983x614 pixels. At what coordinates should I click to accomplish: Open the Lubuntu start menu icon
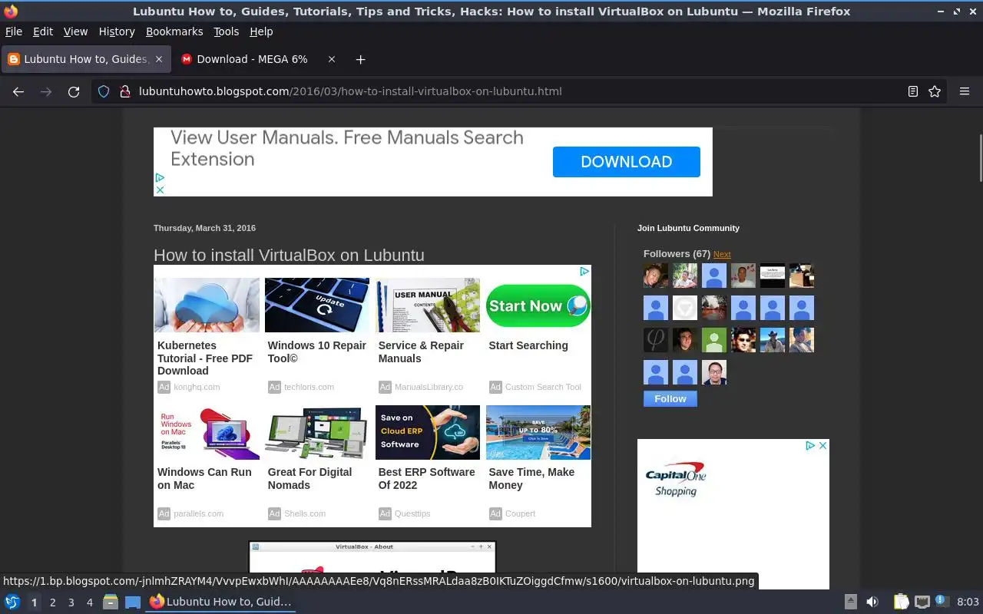[12, 602]
